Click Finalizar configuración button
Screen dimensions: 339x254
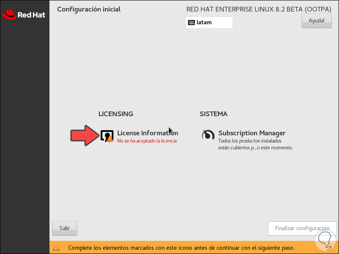tap(302, 228)
